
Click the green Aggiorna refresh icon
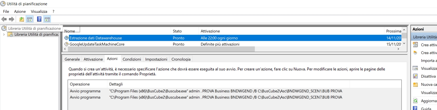tap(415, 101)
